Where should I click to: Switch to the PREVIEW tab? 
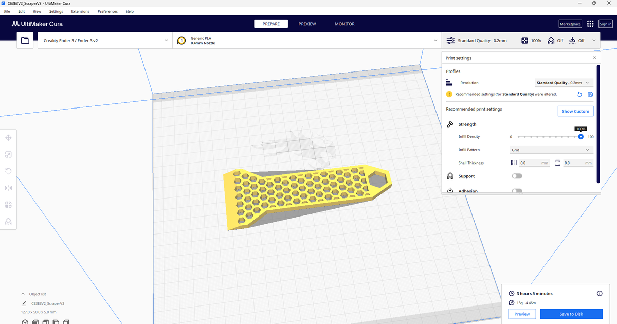[307, 24]
